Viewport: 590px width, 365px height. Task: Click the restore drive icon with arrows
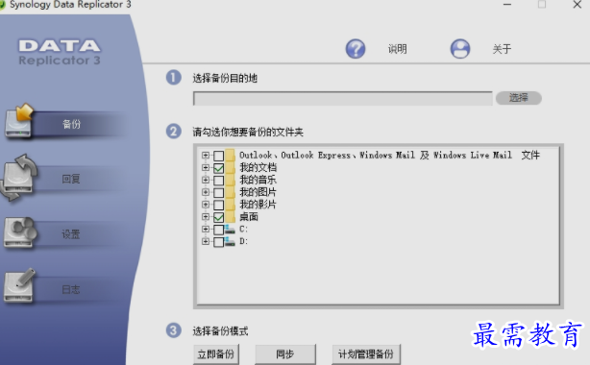click(19, 178)
